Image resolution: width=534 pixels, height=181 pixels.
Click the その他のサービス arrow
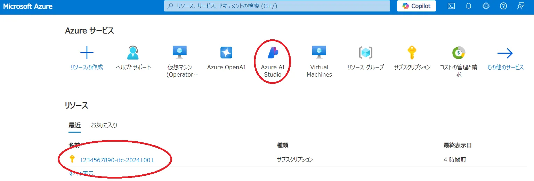point(505,53)
